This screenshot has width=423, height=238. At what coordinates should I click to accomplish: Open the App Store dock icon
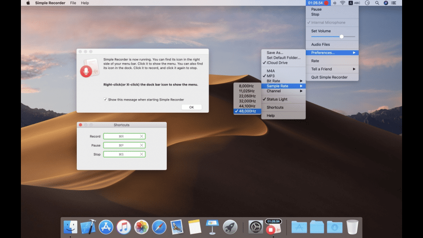pyautogui.click(x=106, y=227)
